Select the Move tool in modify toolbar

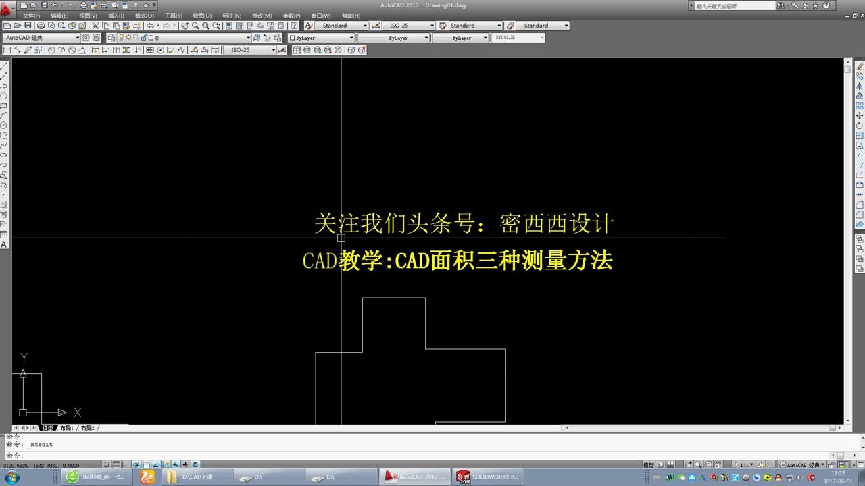point(860,115)
